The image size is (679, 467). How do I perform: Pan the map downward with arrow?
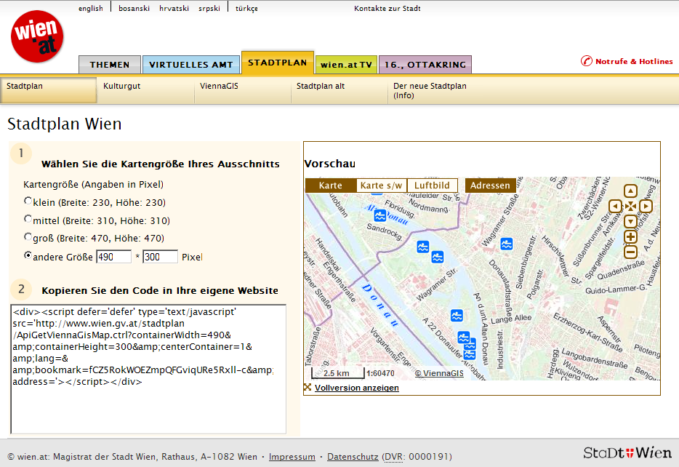[630, 221]
